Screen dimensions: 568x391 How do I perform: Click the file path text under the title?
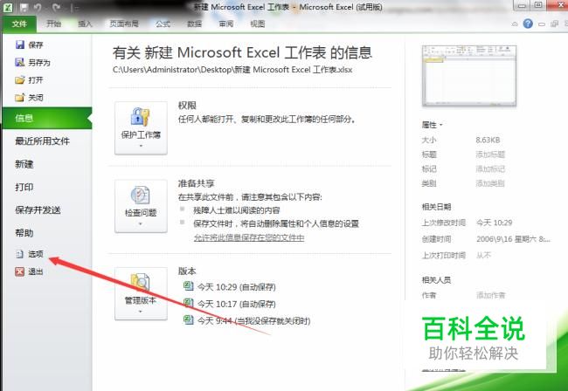click(x=232, y=70)
